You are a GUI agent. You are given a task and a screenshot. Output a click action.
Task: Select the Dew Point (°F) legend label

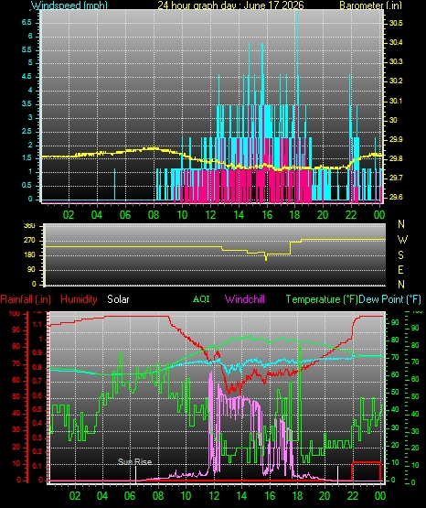(389, 299)
